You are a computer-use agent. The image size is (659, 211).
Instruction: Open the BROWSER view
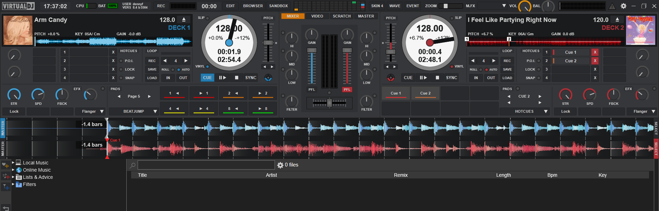click(253, 6)
